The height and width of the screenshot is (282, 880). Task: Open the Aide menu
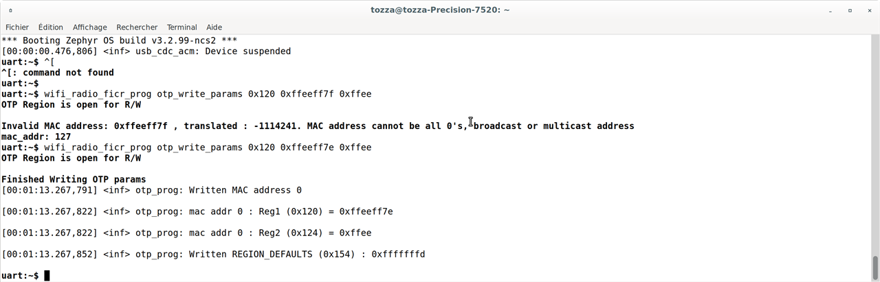tap(214, 27)
